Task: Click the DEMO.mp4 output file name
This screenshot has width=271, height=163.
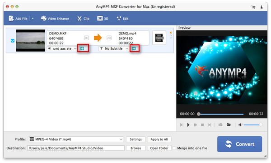Action: coord(127,34)
